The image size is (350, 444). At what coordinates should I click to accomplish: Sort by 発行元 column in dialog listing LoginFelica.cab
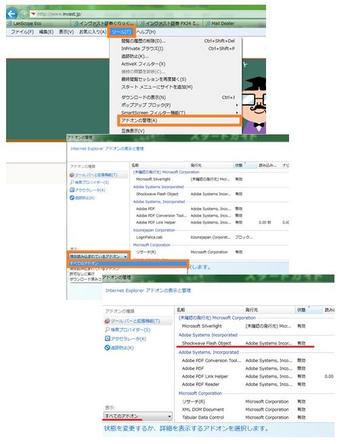click(x=211, y=165)
